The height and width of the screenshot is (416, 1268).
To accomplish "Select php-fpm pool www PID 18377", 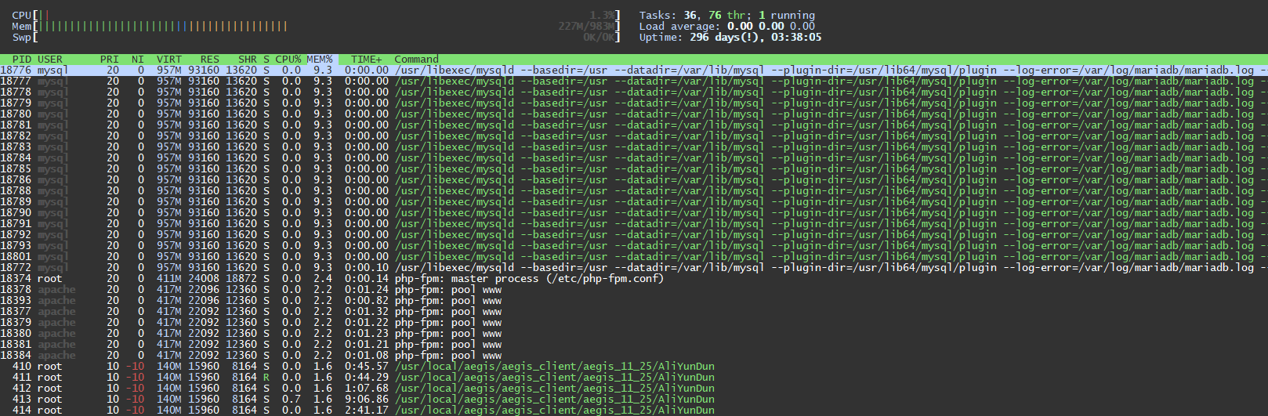I will (251, 312).
